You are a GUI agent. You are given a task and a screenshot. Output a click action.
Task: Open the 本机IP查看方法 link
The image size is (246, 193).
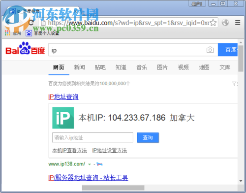69,150
